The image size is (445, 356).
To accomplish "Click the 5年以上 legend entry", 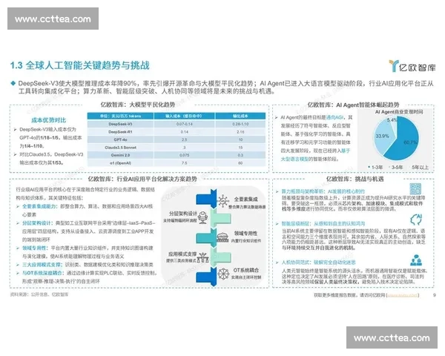I will coord(418,167).
